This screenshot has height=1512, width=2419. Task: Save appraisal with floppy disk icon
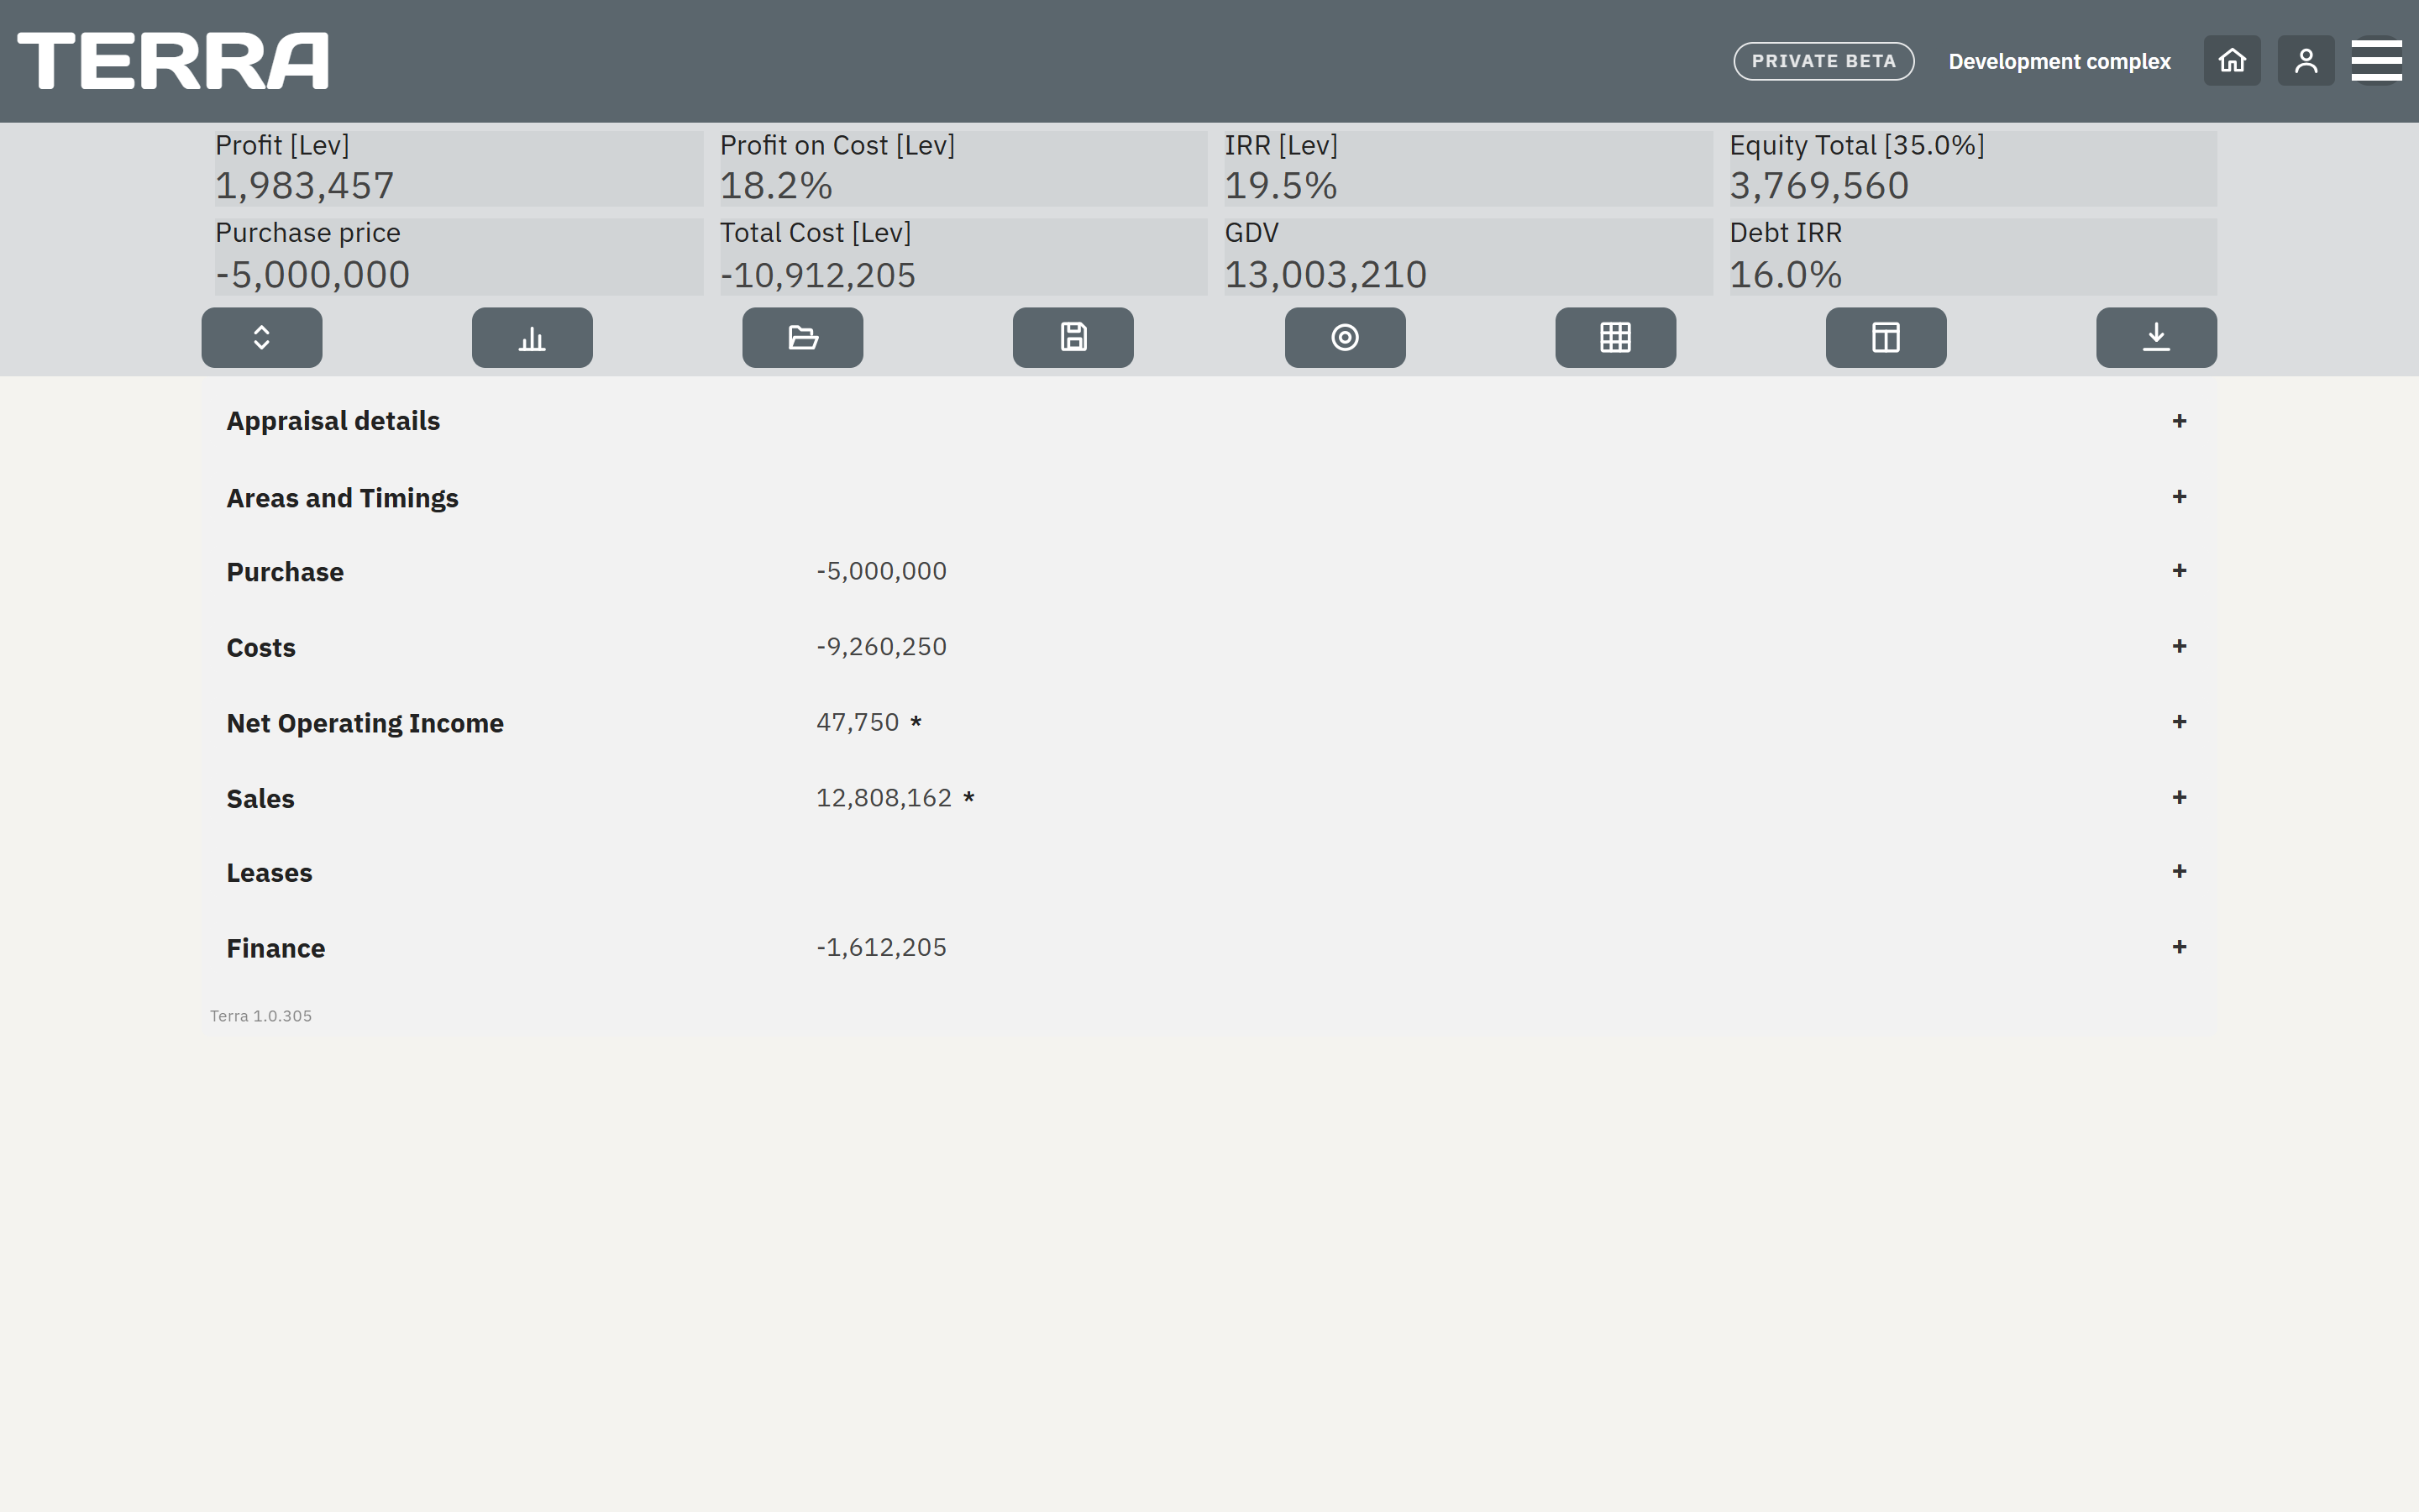(1073, 337)
